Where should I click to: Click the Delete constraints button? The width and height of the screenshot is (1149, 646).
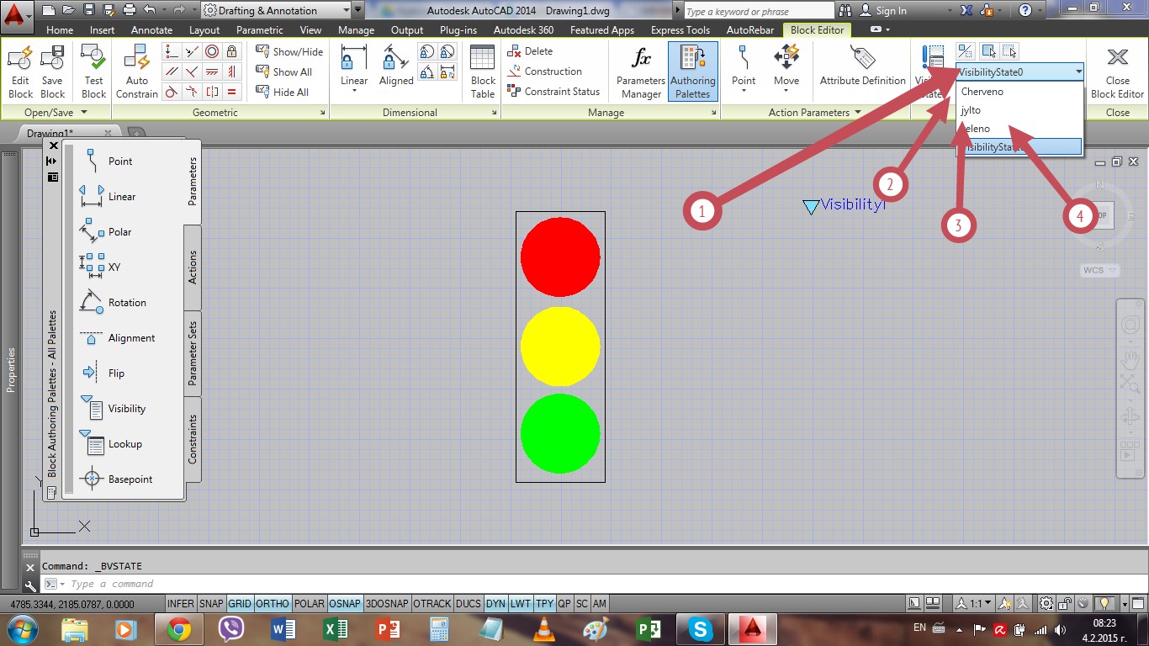pyautogui.click(x=530, y=51)
